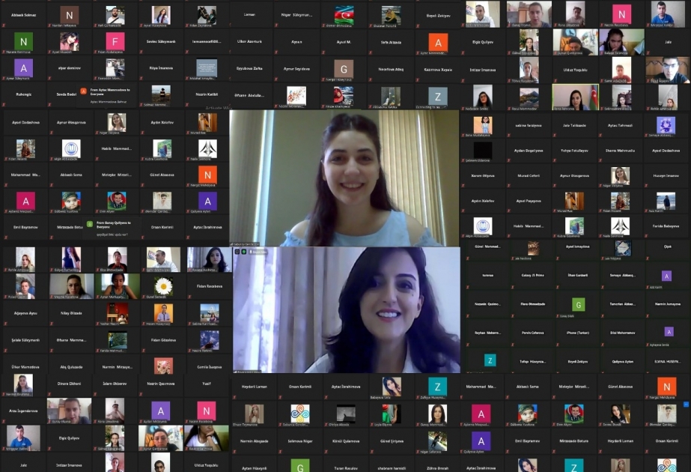The height and width of the screenshot is (472, 691).
Task: Select the iPhone (Turkan) participant tile
Action: tap(578, 333)
